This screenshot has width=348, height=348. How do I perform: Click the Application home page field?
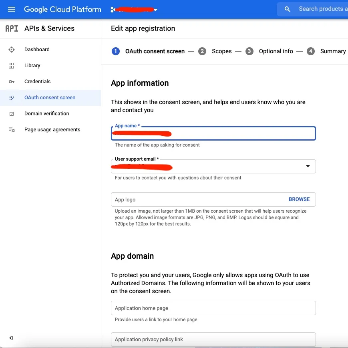(213, 308)
